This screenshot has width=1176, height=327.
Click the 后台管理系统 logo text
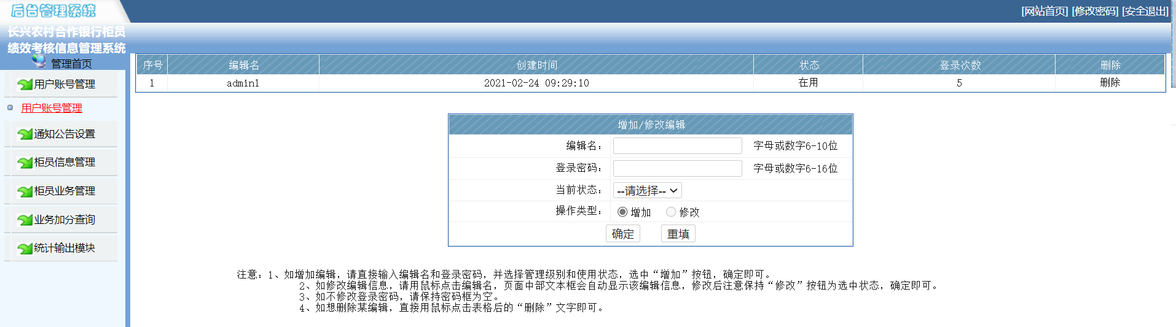pos(53,10)
